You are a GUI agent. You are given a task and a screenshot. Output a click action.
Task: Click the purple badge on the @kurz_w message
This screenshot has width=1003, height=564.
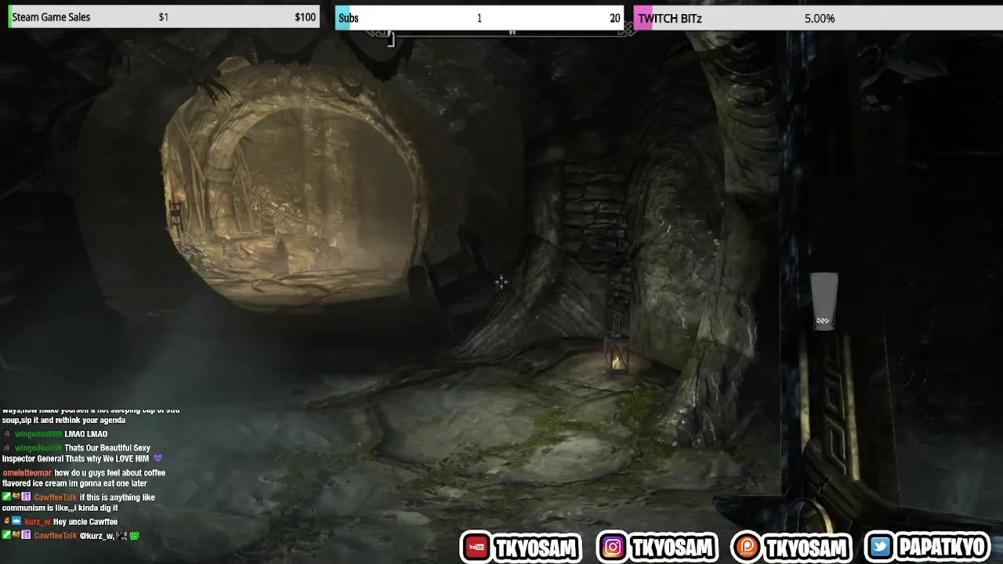(26, 535)
